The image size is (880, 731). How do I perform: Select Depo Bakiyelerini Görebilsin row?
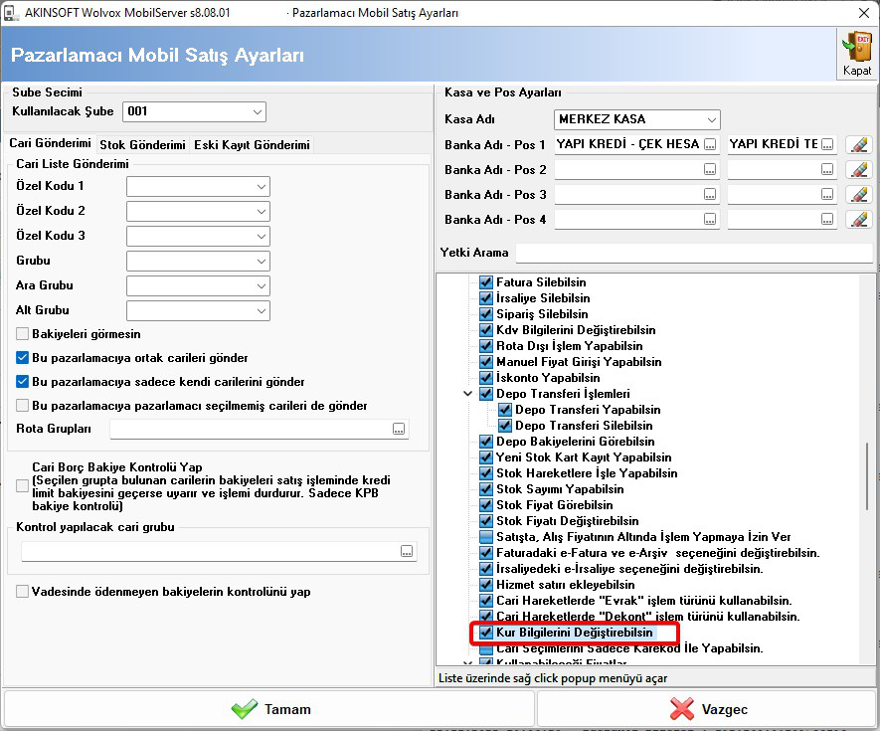pos(576,442)
